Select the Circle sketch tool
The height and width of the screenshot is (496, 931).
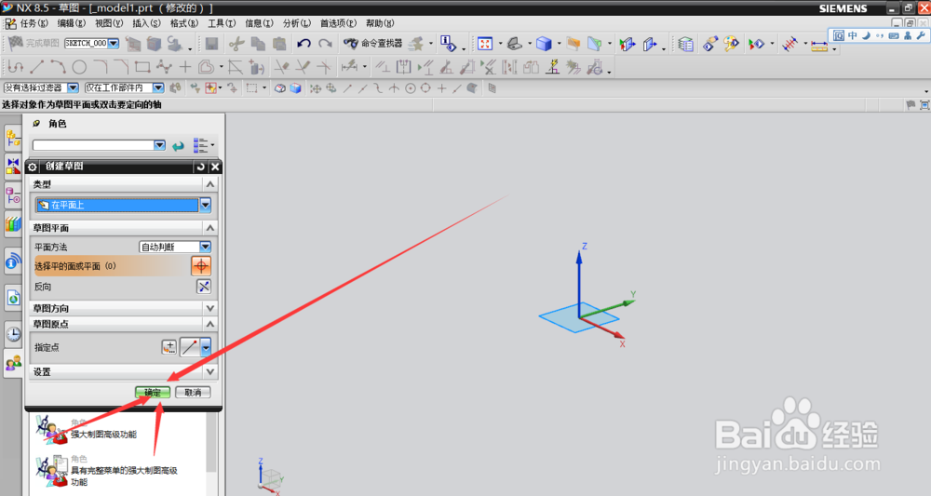point(79,67)
